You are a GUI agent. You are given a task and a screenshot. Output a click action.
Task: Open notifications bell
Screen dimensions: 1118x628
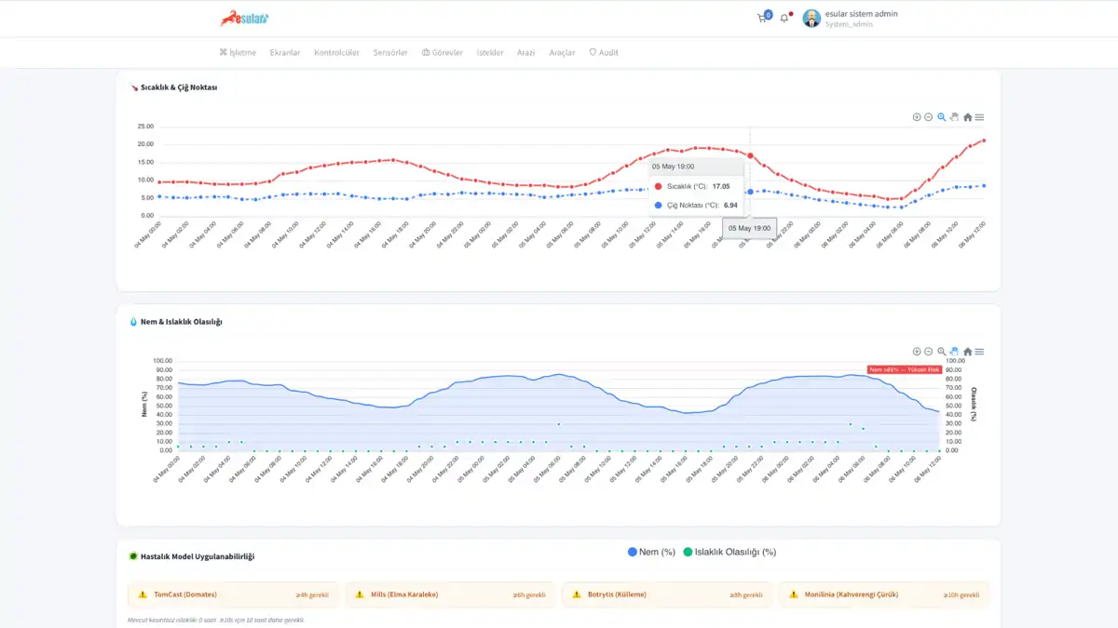point(784,18)
